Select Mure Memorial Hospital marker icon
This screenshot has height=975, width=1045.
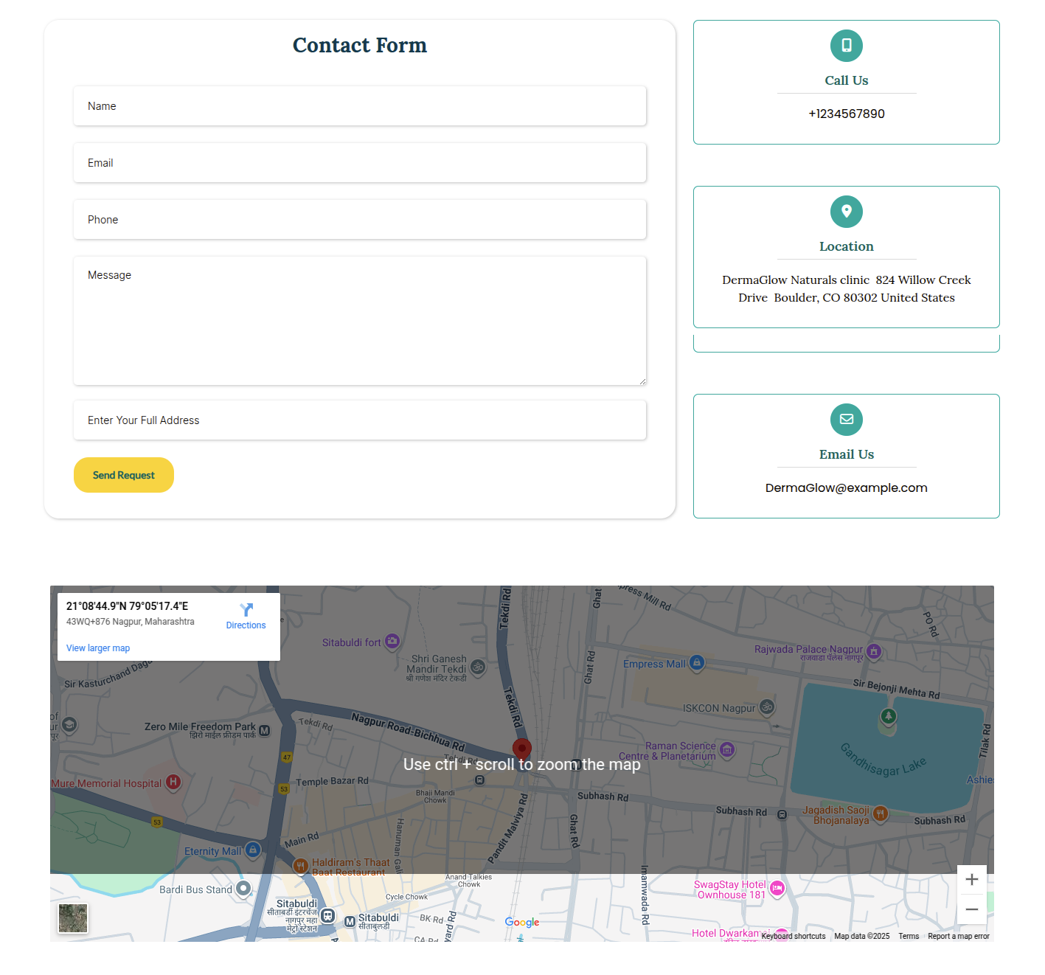click(x=173, y=781)
